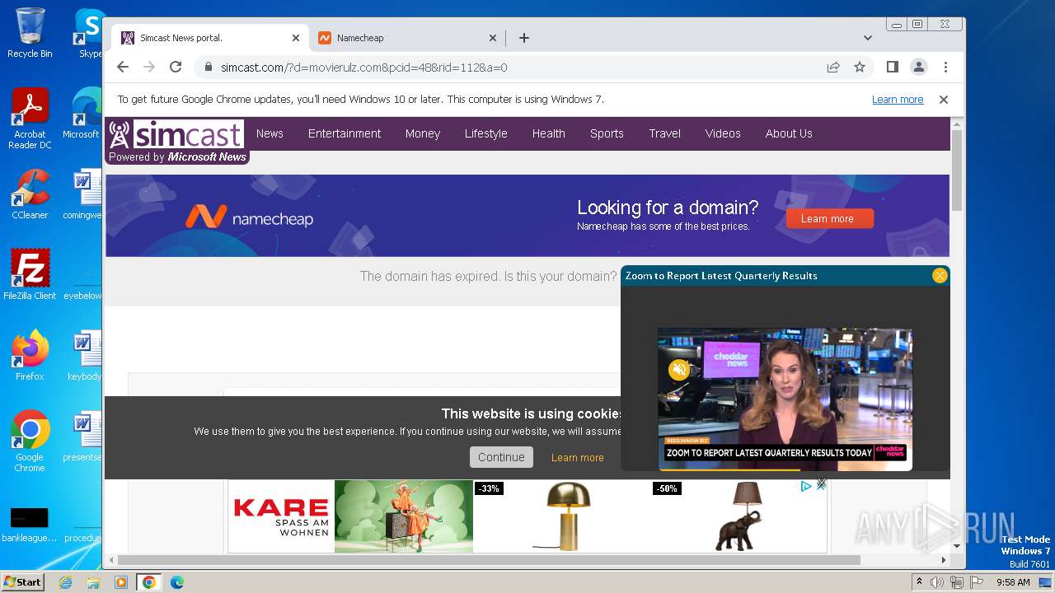Image resolution: width=1055 pixels, height=593 pixels.
Task: Close the Namecheap tab
Action: (x=493, y=38)
